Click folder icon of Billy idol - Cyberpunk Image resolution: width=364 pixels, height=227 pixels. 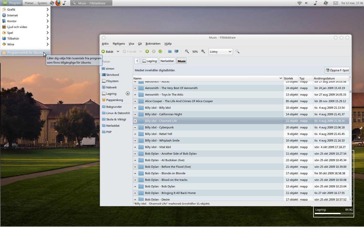(x=141, y=127)
